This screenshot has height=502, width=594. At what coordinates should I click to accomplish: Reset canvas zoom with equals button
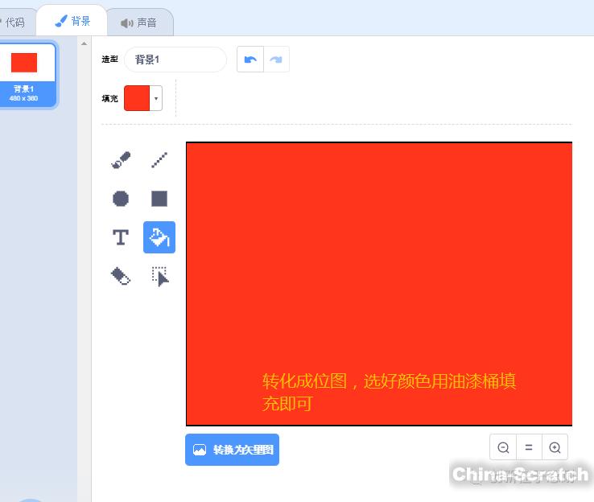pos(529,447)
